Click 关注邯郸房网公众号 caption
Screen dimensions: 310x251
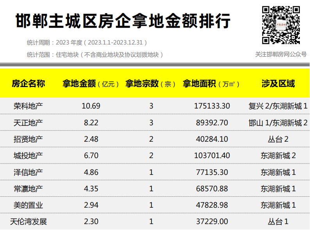(281, 54)
